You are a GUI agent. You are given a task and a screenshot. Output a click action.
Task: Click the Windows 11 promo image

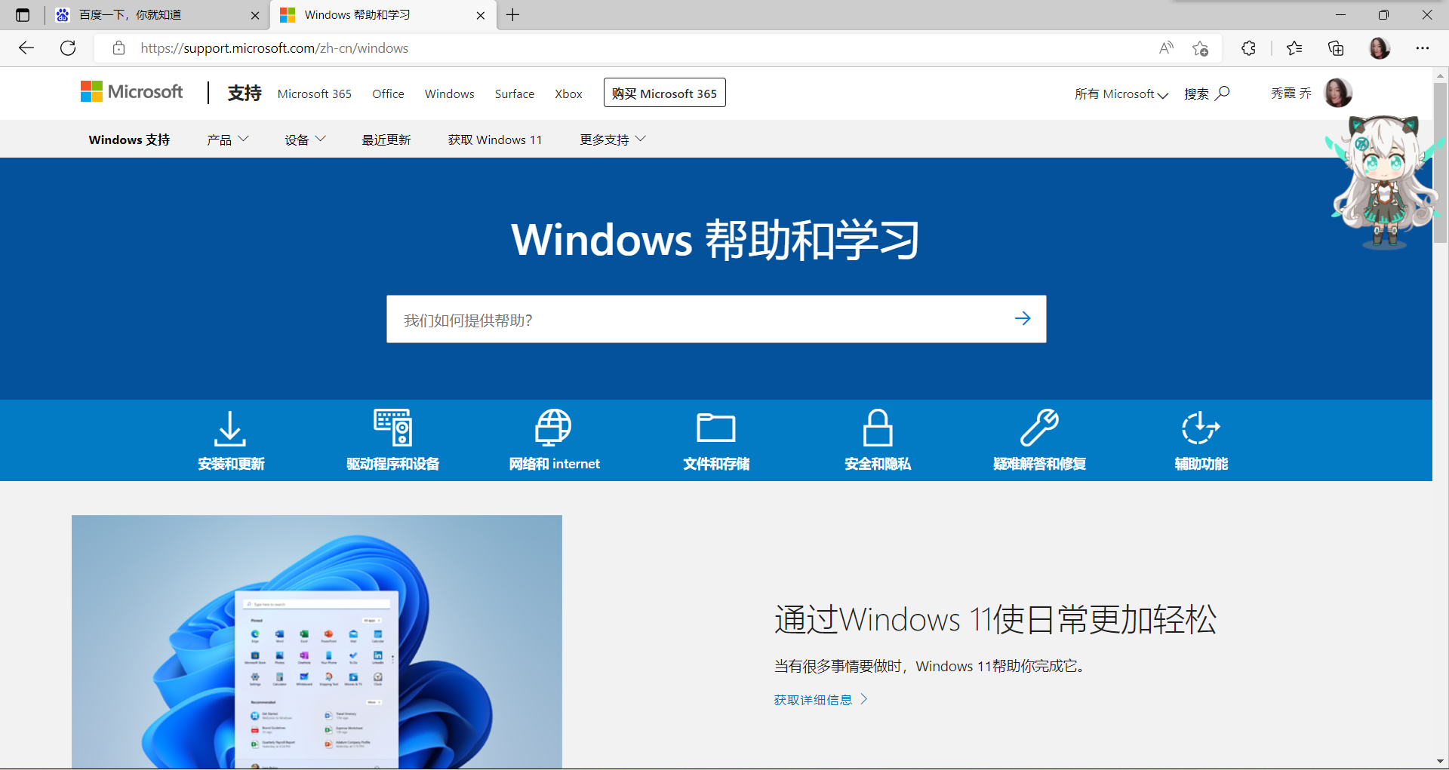click(317, 642)
